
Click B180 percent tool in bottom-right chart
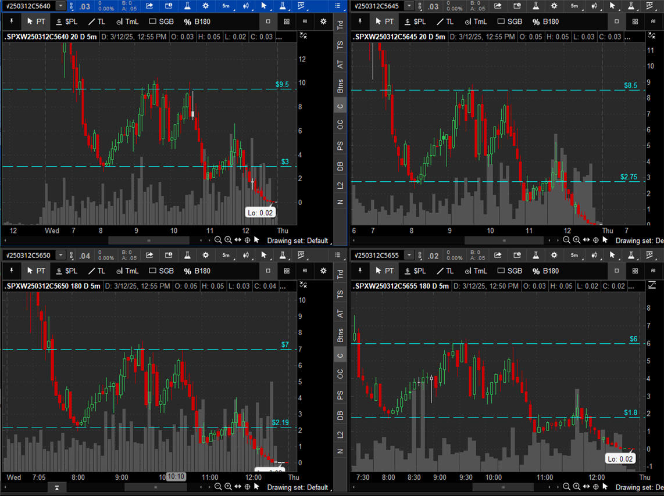pyautogui.click(x=545, y=271)
